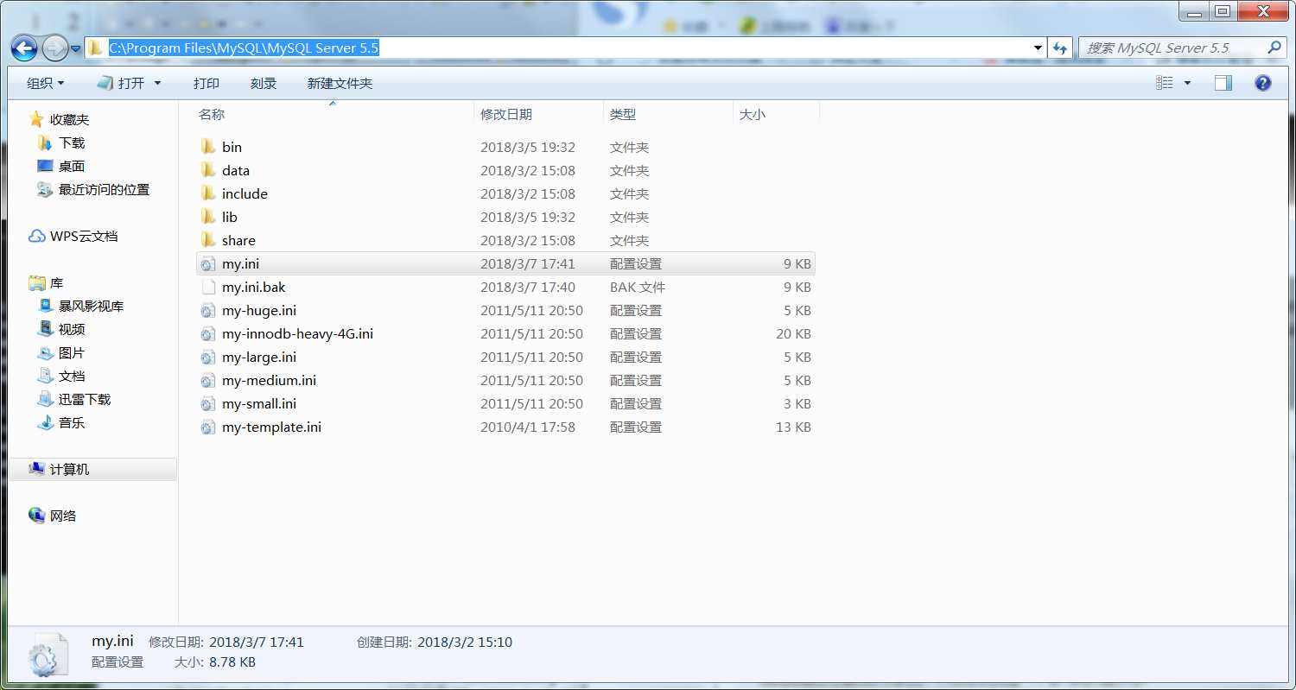
Task: Select 图片 library
Action: coord(72,353)
